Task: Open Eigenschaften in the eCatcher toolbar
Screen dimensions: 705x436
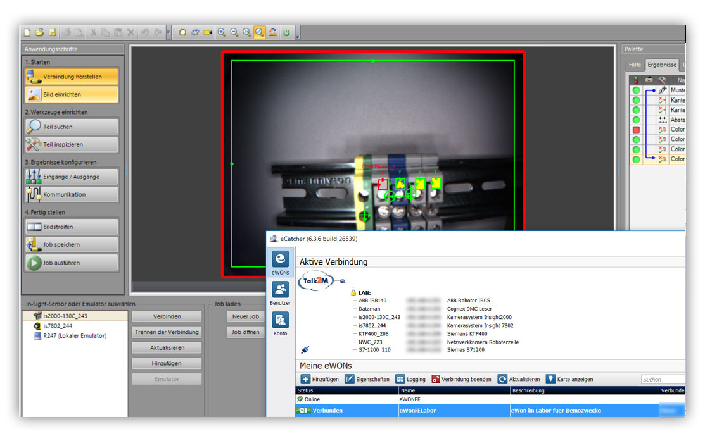Action: (x=367, y=380)
